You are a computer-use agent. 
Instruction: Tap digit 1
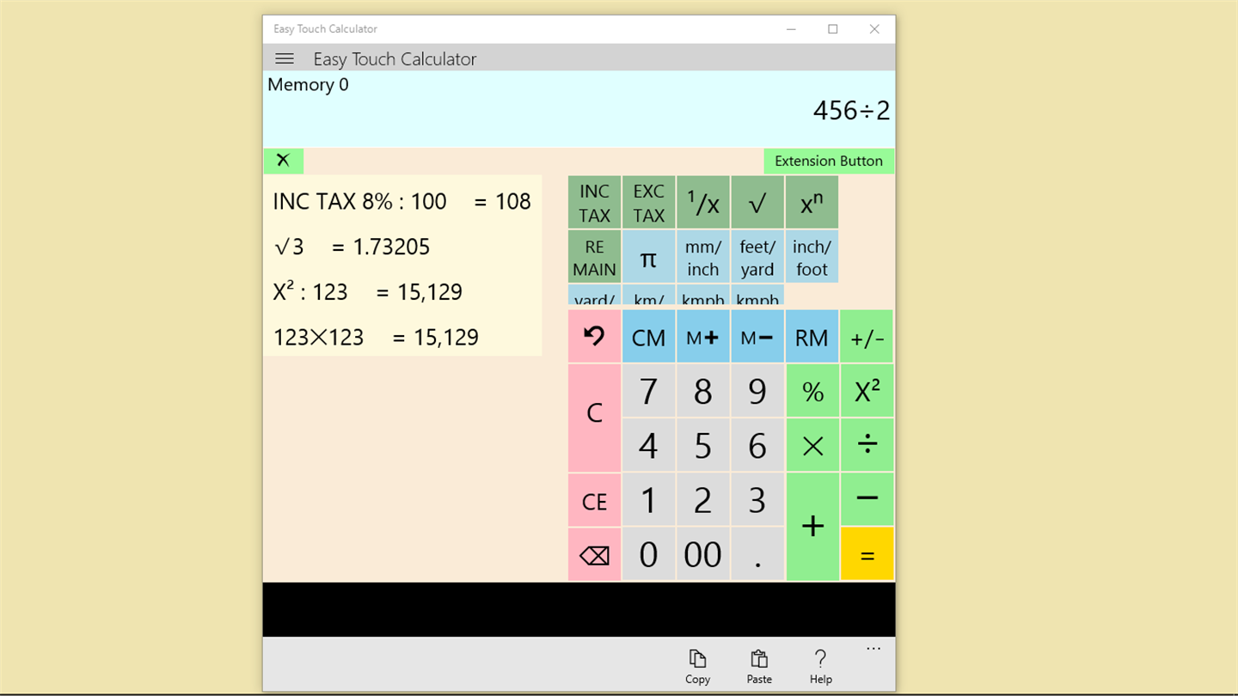click(649, 499)
